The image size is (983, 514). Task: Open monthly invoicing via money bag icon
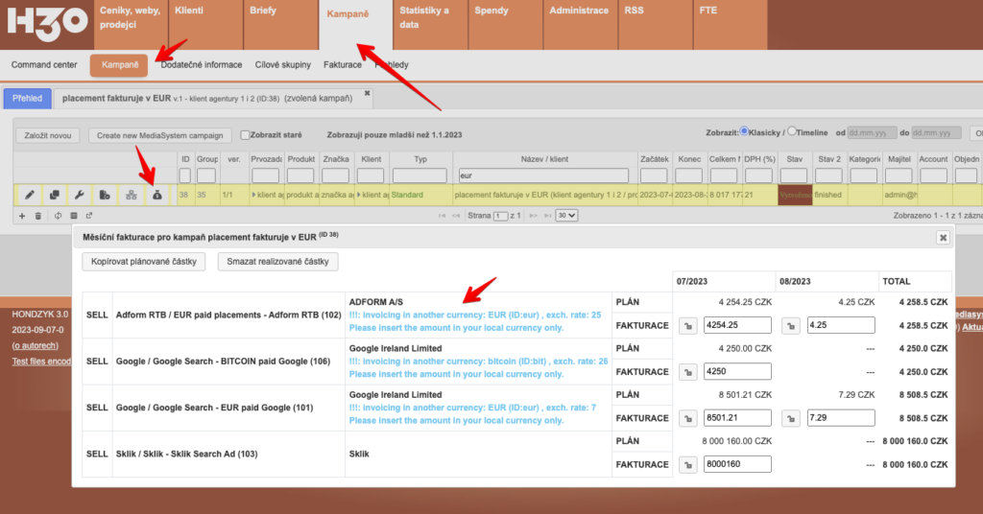click(x=156, y=195)
